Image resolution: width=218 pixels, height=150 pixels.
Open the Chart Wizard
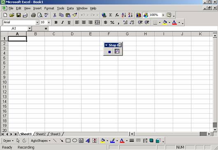[139, 15]
